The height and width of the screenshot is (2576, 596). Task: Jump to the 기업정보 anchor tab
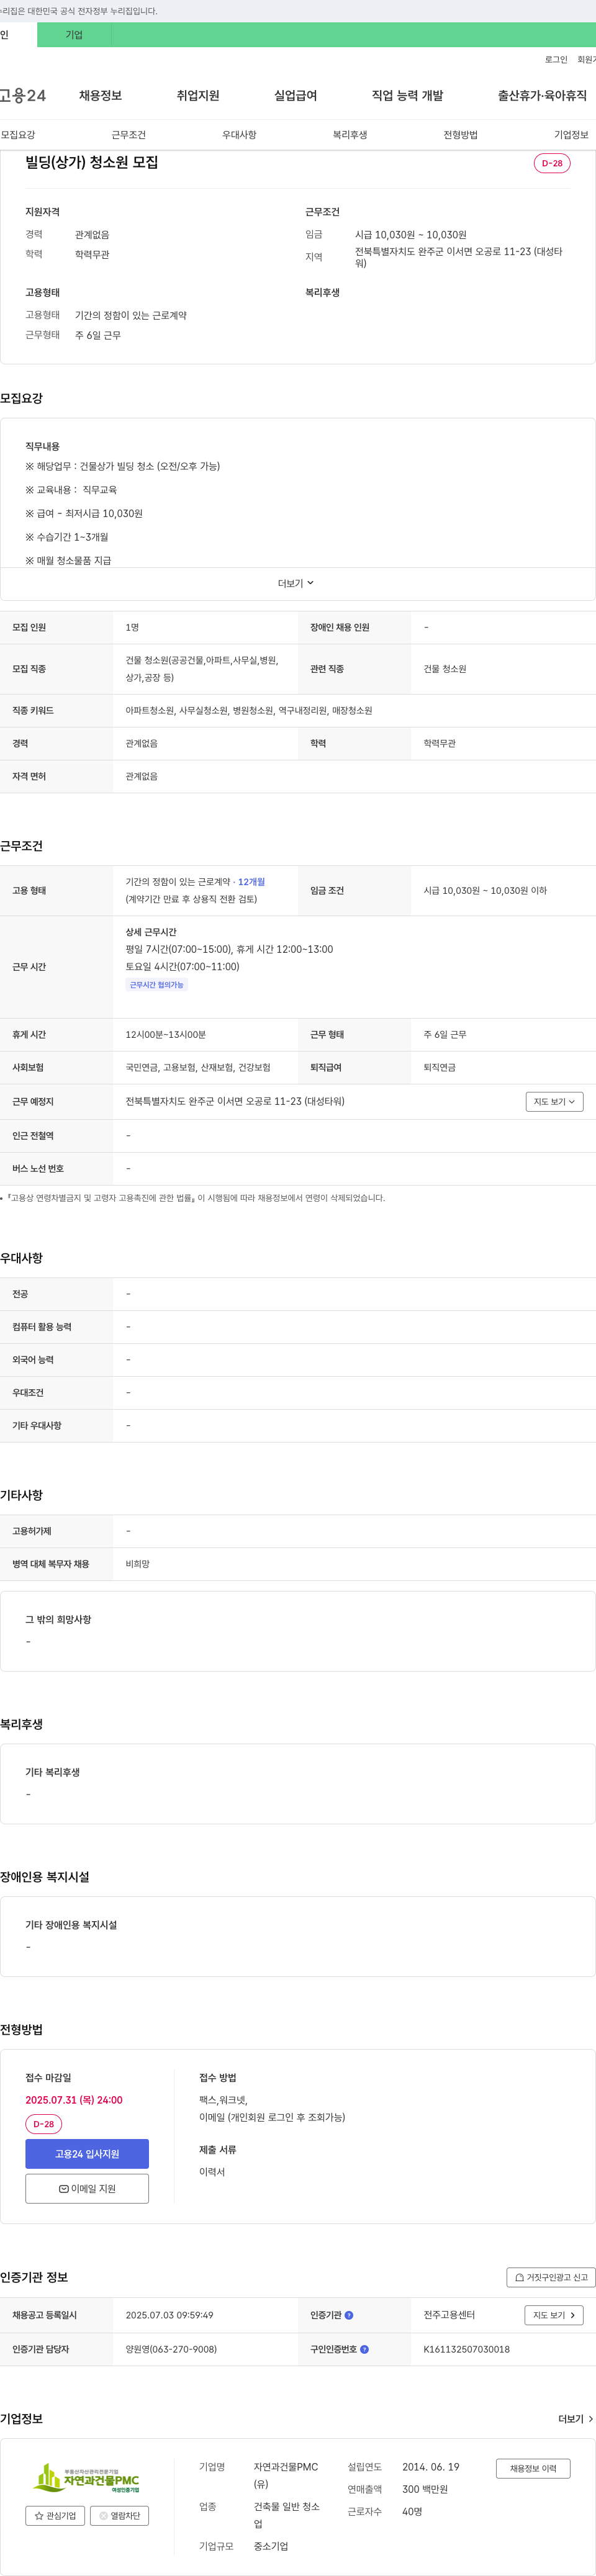[x=571, y=135]
